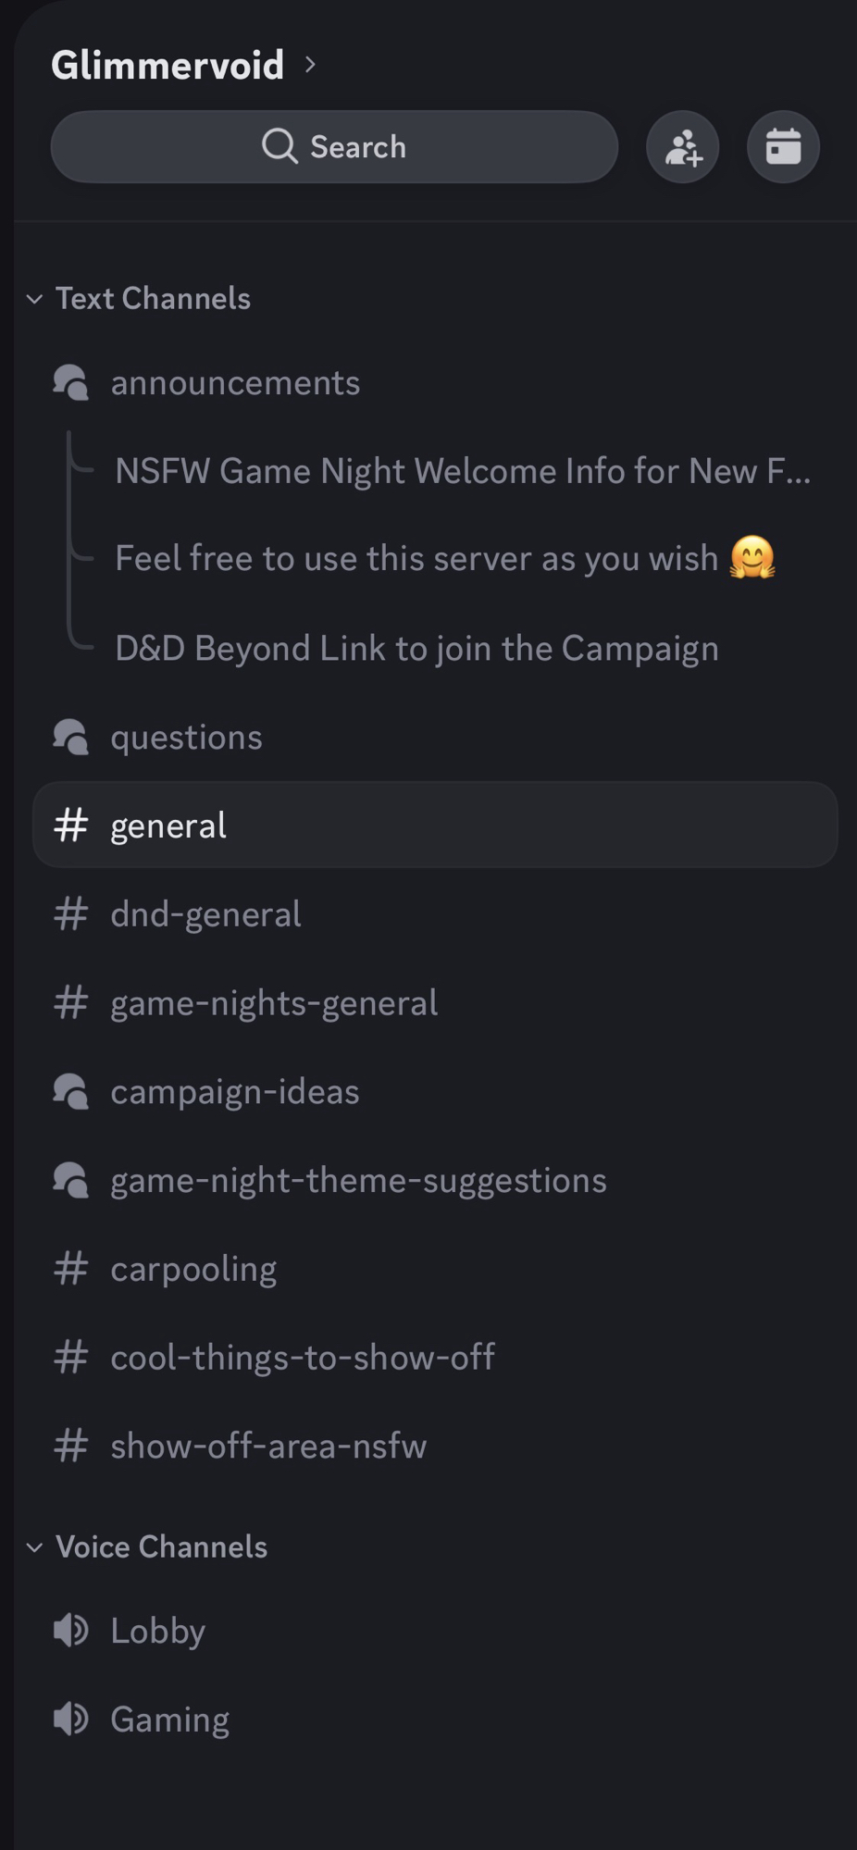Switch to the game-nights-general channel
Screen dimensions: 857x1850
coord(274,1003)
